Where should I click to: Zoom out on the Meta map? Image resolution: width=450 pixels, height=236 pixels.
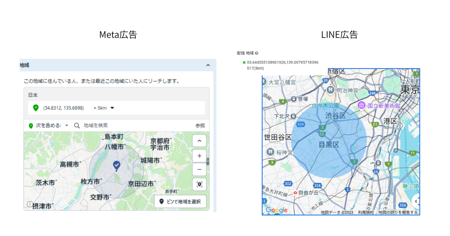click(199, 169)
